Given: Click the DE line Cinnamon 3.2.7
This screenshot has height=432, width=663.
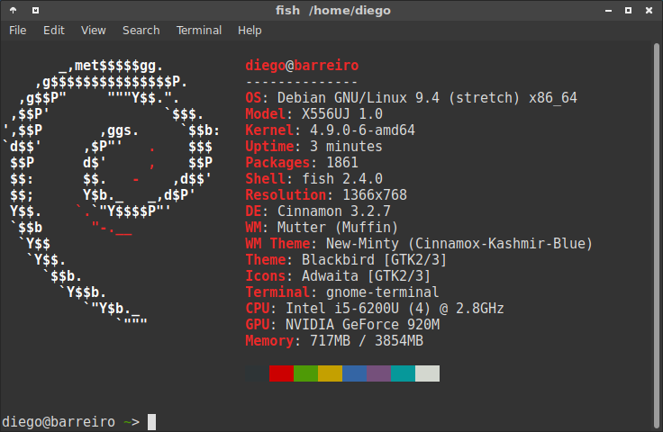Looking at the screenshot, I should point(318,211).
